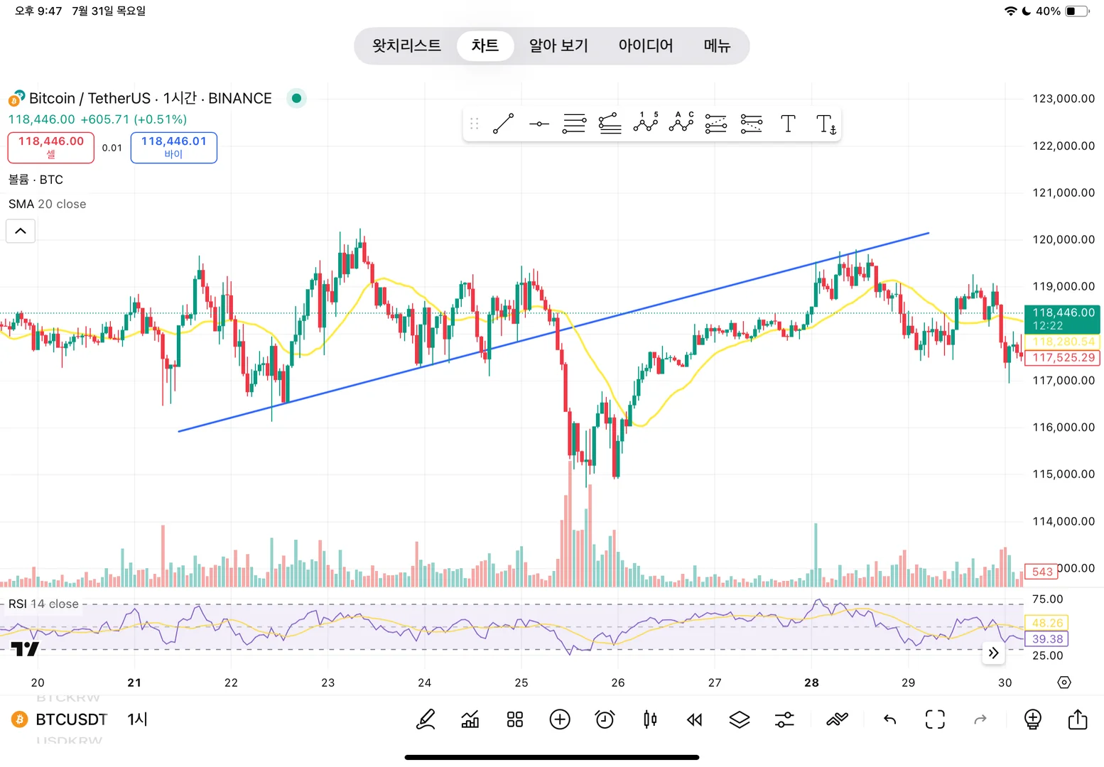Tap the RSI average label 48.26
This screenshot has height=767, width=1104.
coord(1047,623)
